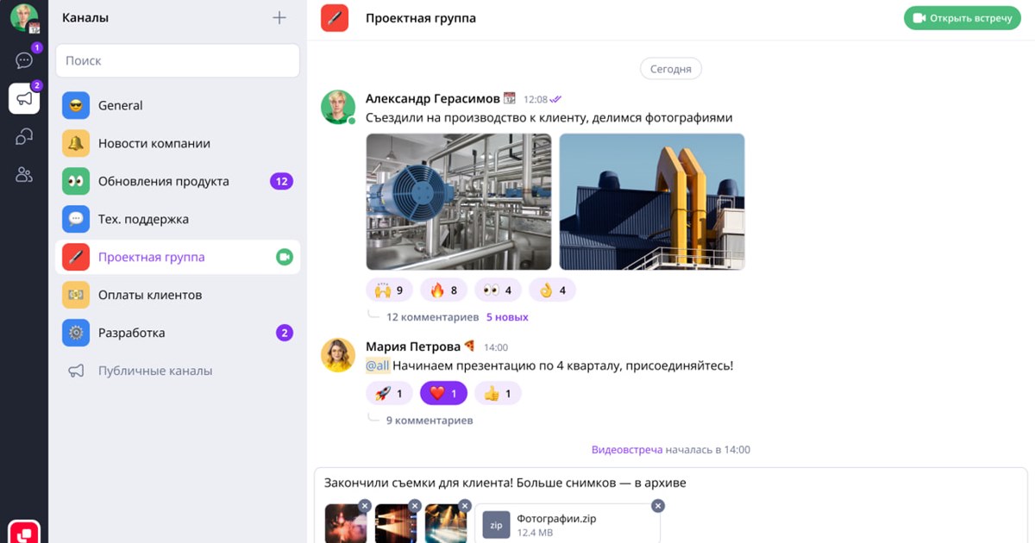Image resolution: width=1035 pixels, height=543 pixels.
Task: Click the plus icon to add channel
Action: point(279,18)
